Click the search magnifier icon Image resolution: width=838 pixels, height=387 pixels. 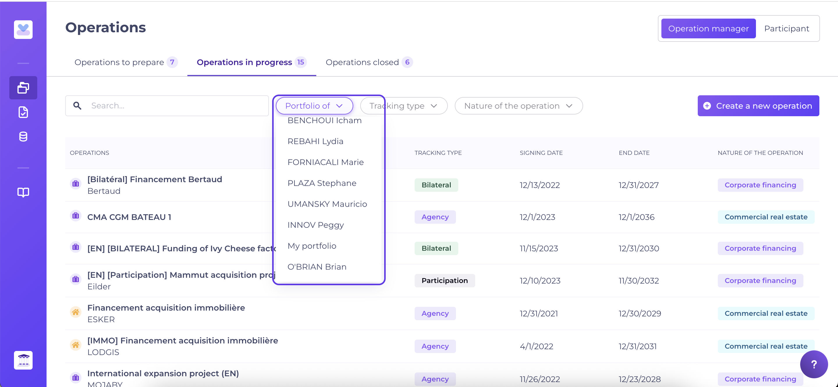click(77, 105)
